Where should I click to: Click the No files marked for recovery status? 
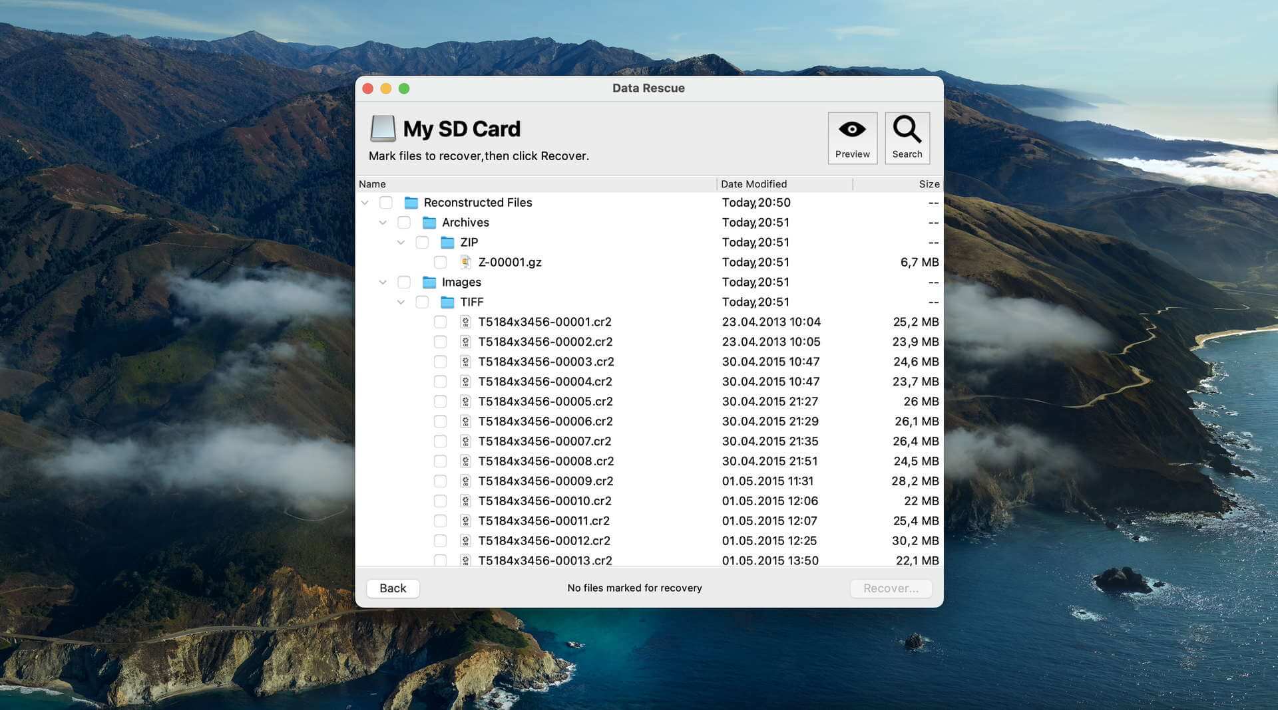tap(634, 588)
